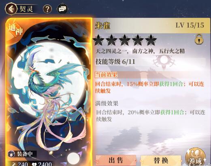The width and height of the screenshot is (211, 166).
Task: Tap the 2400 heart HP stat
Action: [x=42, y=164]
